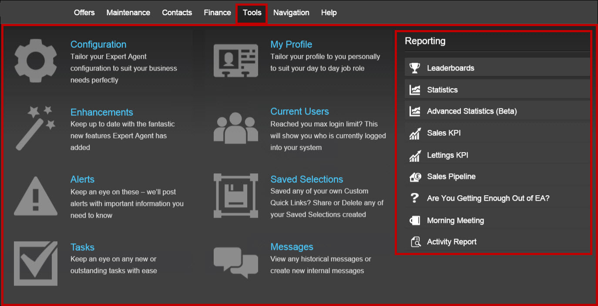Click the My Profile ID card icon
Image resolution: width=598 pixels, height=306 pixels.
click(x=235, y=61)
